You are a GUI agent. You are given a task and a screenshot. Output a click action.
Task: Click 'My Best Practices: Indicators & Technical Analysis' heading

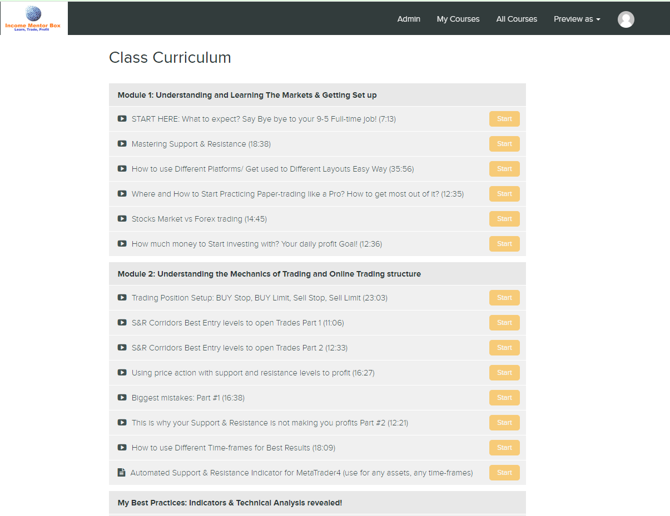click(x=230, y=503)
